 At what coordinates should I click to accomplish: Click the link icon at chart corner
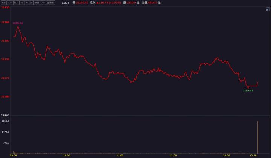pos(268,9)
